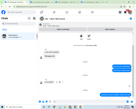Open View buyer profile link
This screenshot has width=136, height=109.
tap(91, 45)
